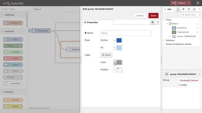Pick the blue Outline color swatch
Screen dimensions: 202x113
click(119, 40)
